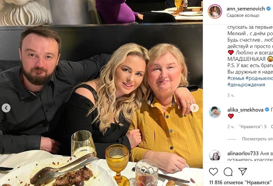This screenshot has width=273, height=186.
Task: Click the #семья hashtag
Action: (236, 78)
